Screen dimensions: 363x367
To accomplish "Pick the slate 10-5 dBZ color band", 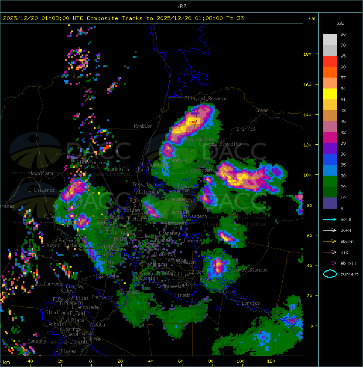I will coord(330,203).
